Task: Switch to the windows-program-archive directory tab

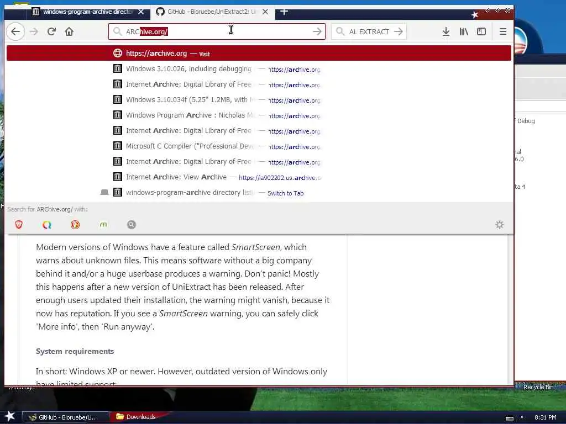Action: (x=88, y=12)
